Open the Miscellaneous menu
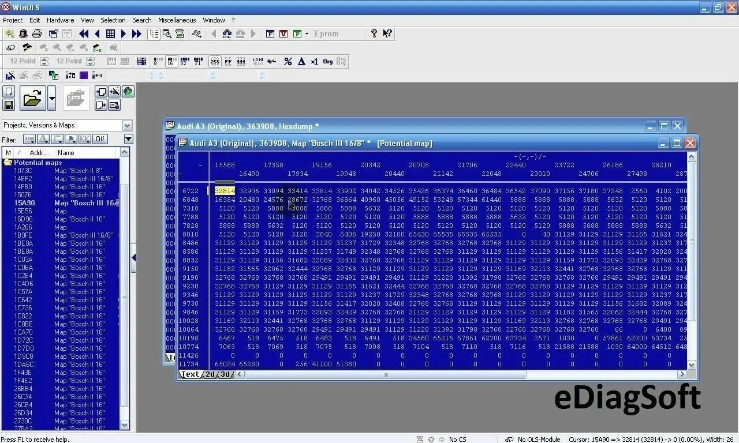The width and height of the screenshot is (739, 443). click(x=177, y=20)
